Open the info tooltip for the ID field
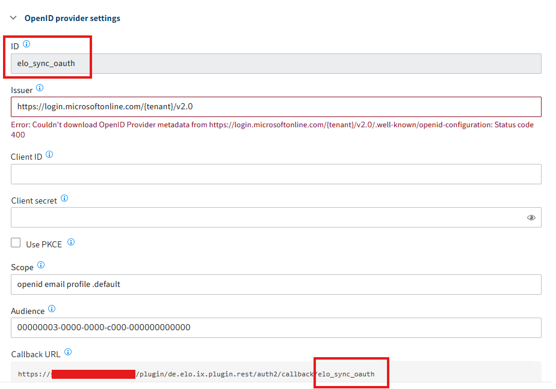556x389 pixels. [x=26, y=44]
